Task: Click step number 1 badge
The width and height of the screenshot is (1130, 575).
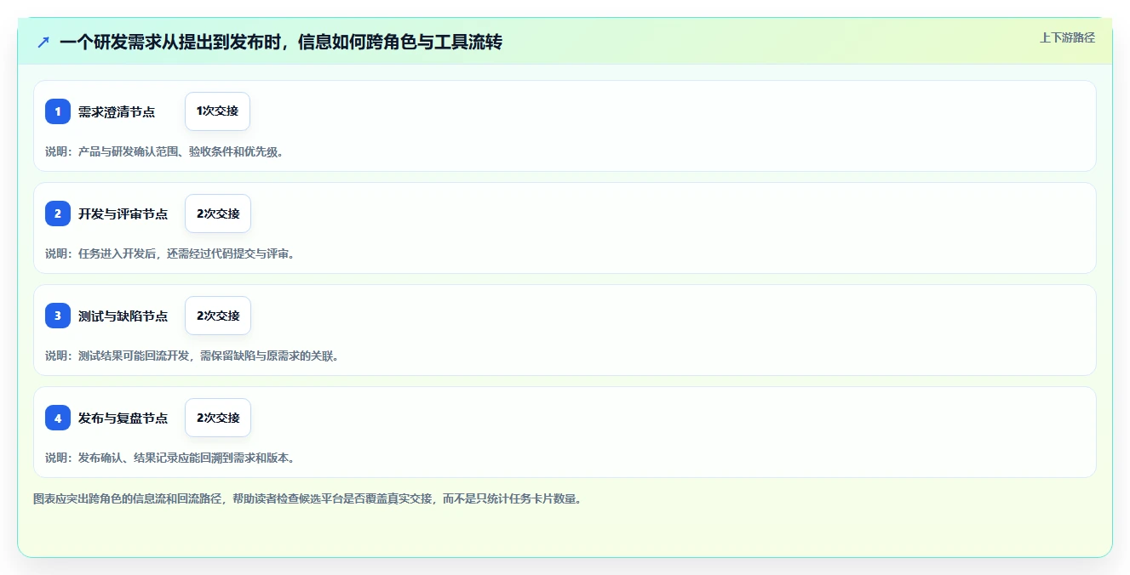Action: [x=58, y=111]
